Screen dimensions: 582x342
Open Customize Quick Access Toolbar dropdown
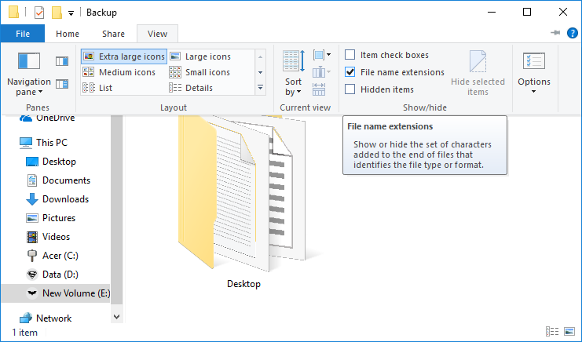(x=71, y=13)
